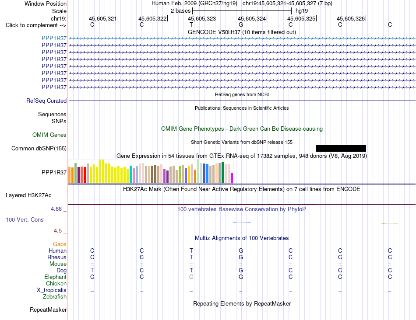This screenshot has width=416, height=320.
Task: Click the highlighted light-blue PPP1R37 transcript label
Action: 54,38
